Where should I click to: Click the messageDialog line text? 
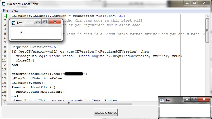[x=99, y=56]
